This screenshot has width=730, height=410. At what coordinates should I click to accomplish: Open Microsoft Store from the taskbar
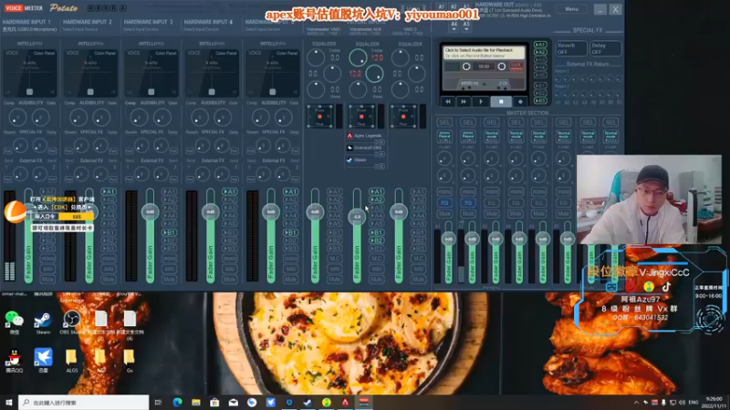coord(214,402)
